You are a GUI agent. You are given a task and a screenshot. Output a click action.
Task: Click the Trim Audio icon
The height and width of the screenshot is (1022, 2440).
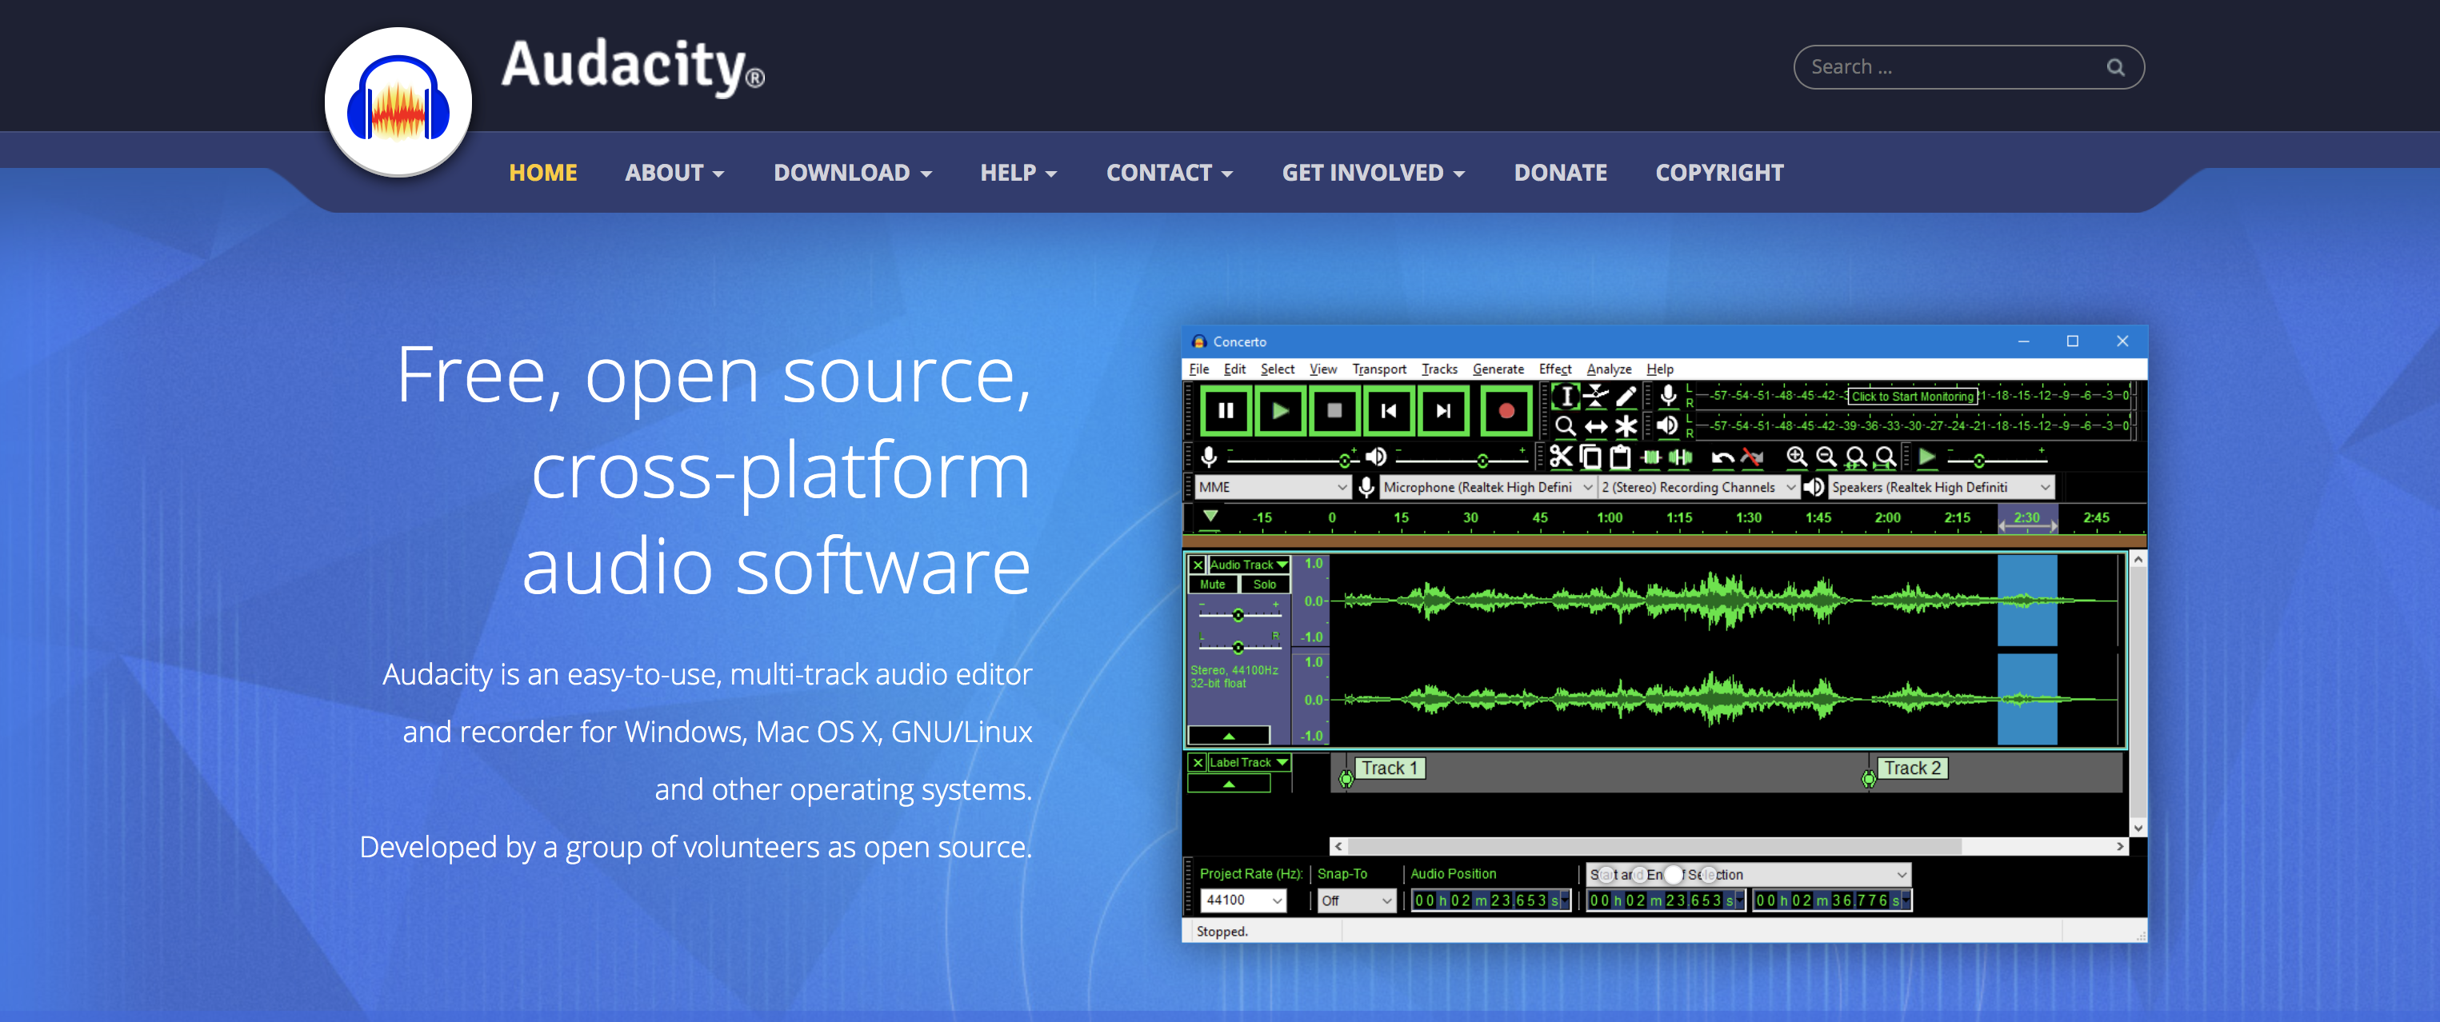1651,457
